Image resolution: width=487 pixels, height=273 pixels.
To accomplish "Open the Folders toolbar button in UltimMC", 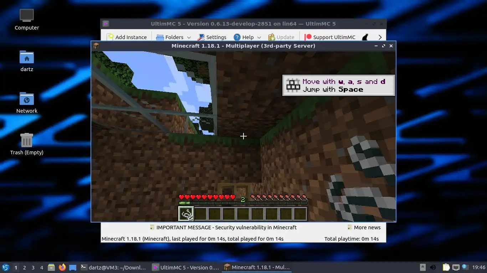I will click(x=170, y=37).
